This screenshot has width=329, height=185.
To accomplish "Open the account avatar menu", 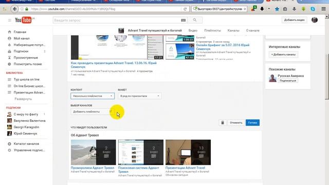I will [314, 20].
